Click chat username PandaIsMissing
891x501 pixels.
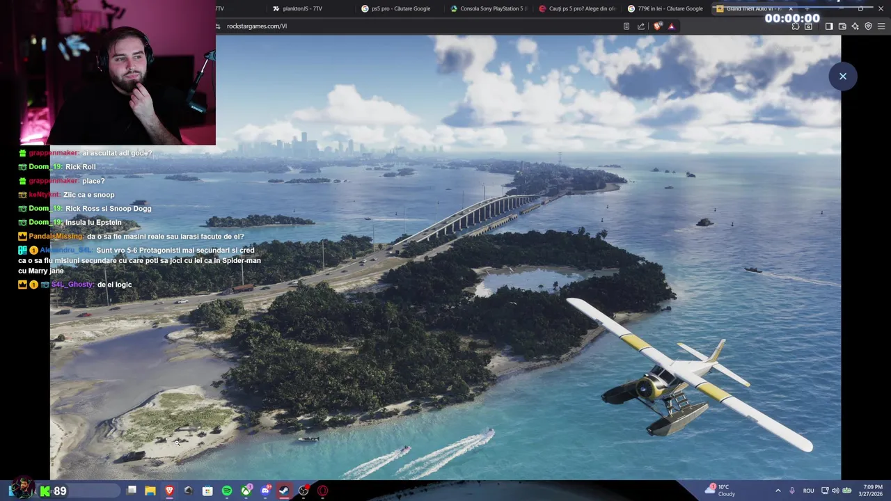coord(56,237)
